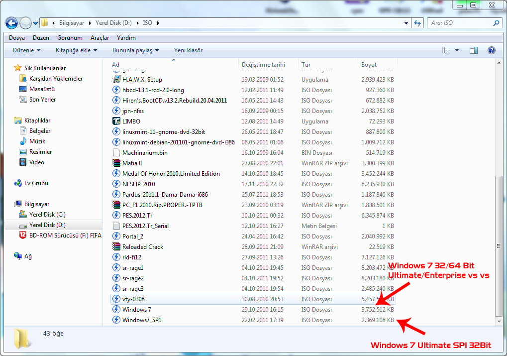The width and height of the screenshot is (507, 356).
Task: Select the Windows7_SP1 ISO icon
Action: pyautogui.click(x=116, y=320)
